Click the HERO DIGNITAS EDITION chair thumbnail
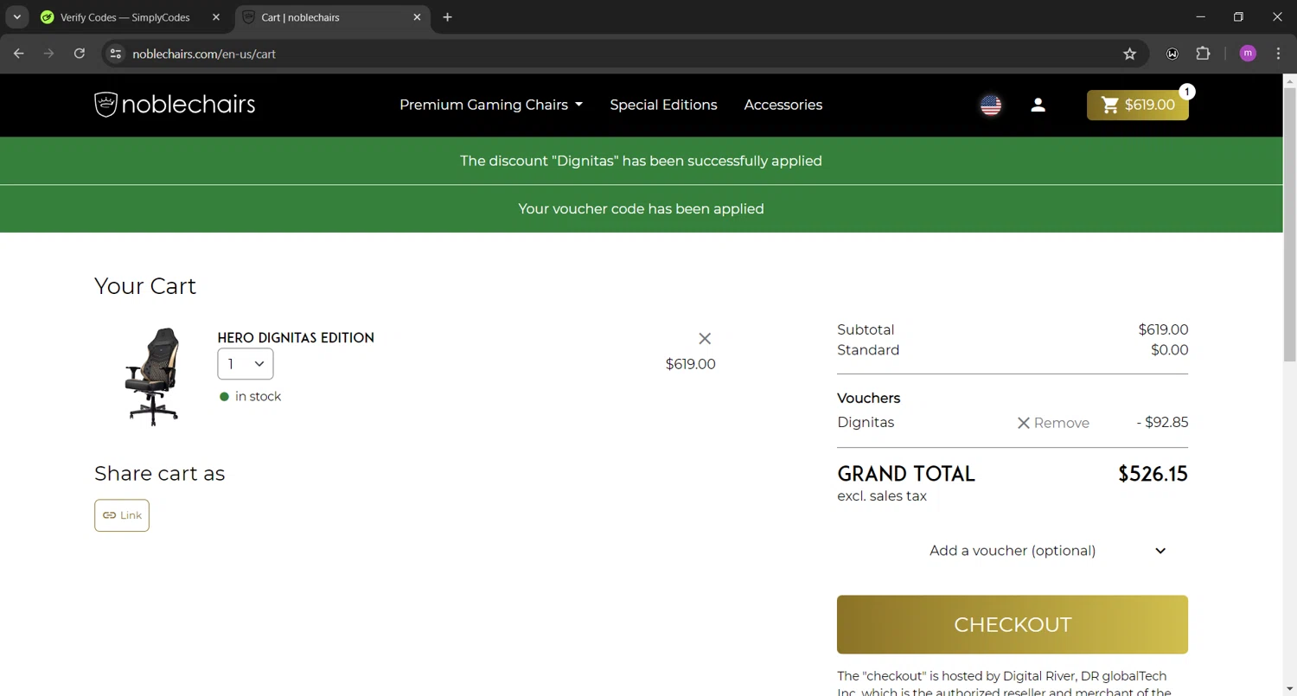The width and height of the screenshot is (1297, 696). (x=153, y=376)
